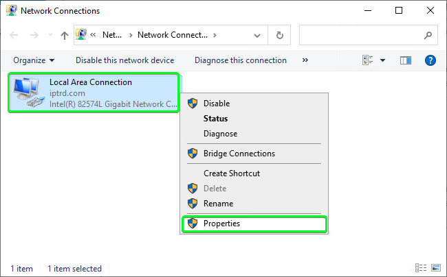Select the 'Net...' breadcrumb
Screen dimensions: 447x277
click(x=112, y=35)
